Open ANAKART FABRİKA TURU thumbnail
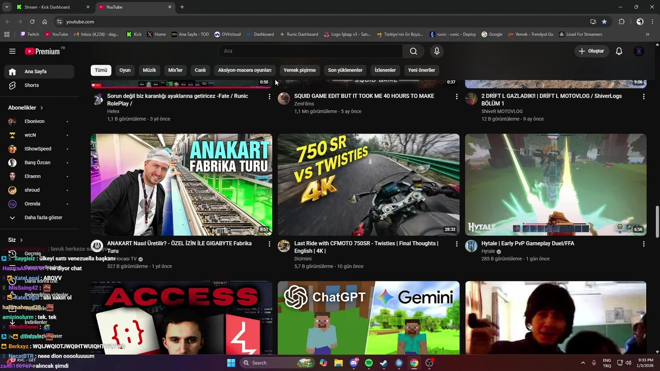Image resolution: width=660 pixels, height=371 pixels. pos(181,184)
